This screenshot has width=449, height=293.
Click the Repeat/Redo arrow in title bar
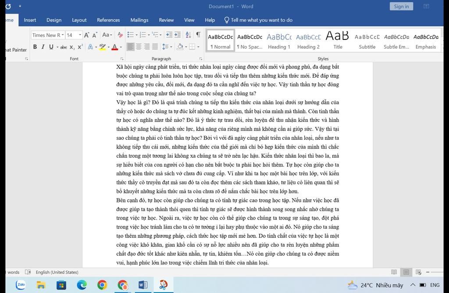pos(8,6)
